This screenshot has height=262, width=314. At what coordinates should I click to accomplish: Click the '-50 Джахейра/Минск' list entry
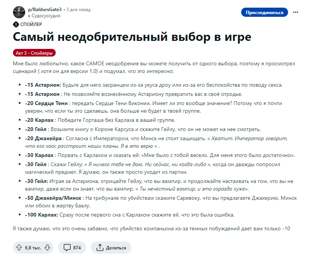[53, 198]
